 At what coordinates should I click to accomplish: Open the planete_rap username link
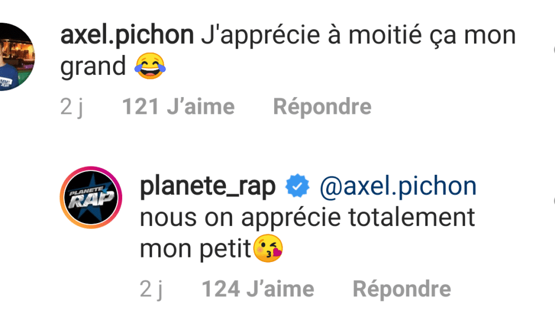click(x=207, y=188)
